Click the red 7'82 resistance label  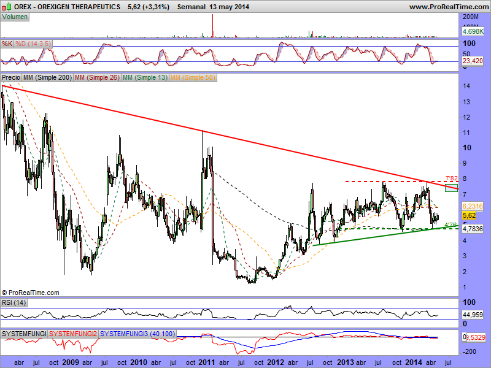click(452, 178)
